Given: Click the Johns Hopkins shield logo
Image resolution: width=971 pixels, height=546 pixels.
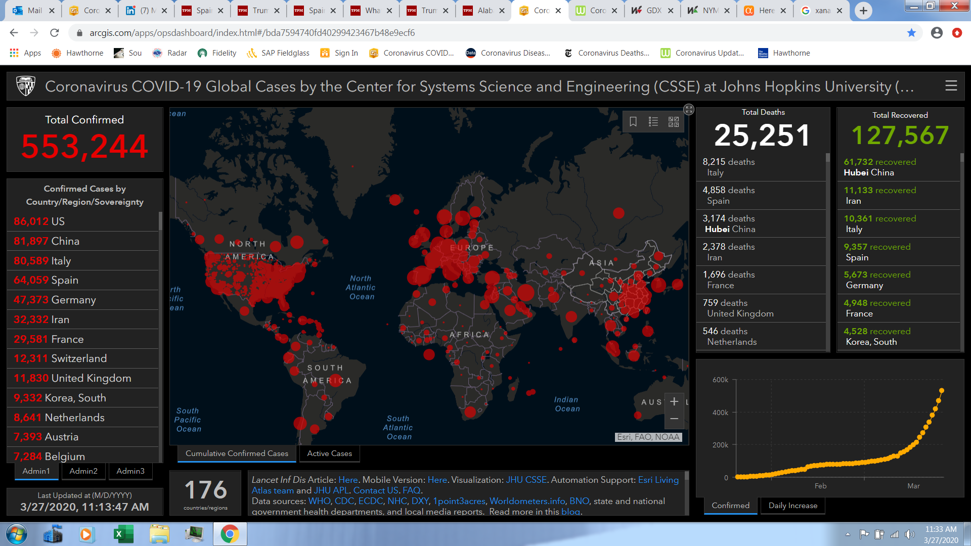Looking at the screenshot, I should coord(26,86).
